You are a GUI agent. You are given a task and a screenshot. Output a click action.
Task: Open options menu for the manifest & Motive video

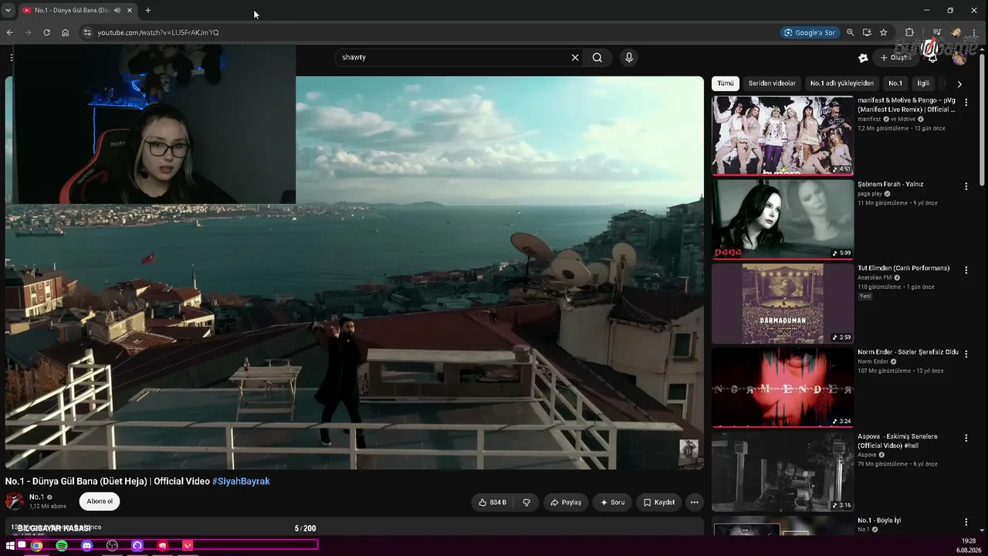pyautogui.click(x=966, y=102)
